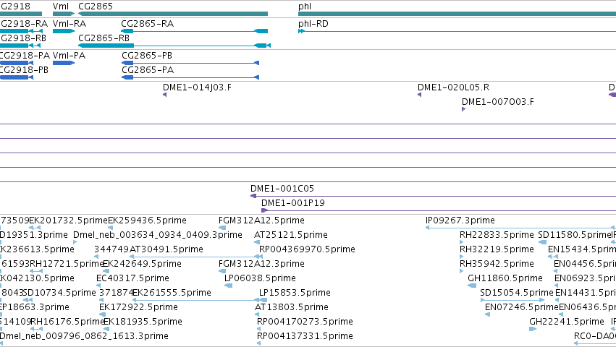Click the CG2865 gene feature
Image resolution: width=616 pixels, height=347 pixels.
[173, 14]
